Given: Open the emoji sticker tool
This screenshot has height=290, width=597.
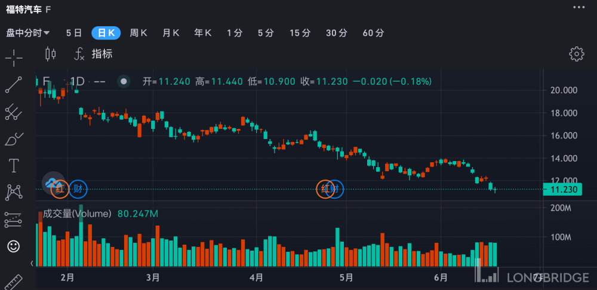Looking at the screenshot, I should tap(13, 246).
